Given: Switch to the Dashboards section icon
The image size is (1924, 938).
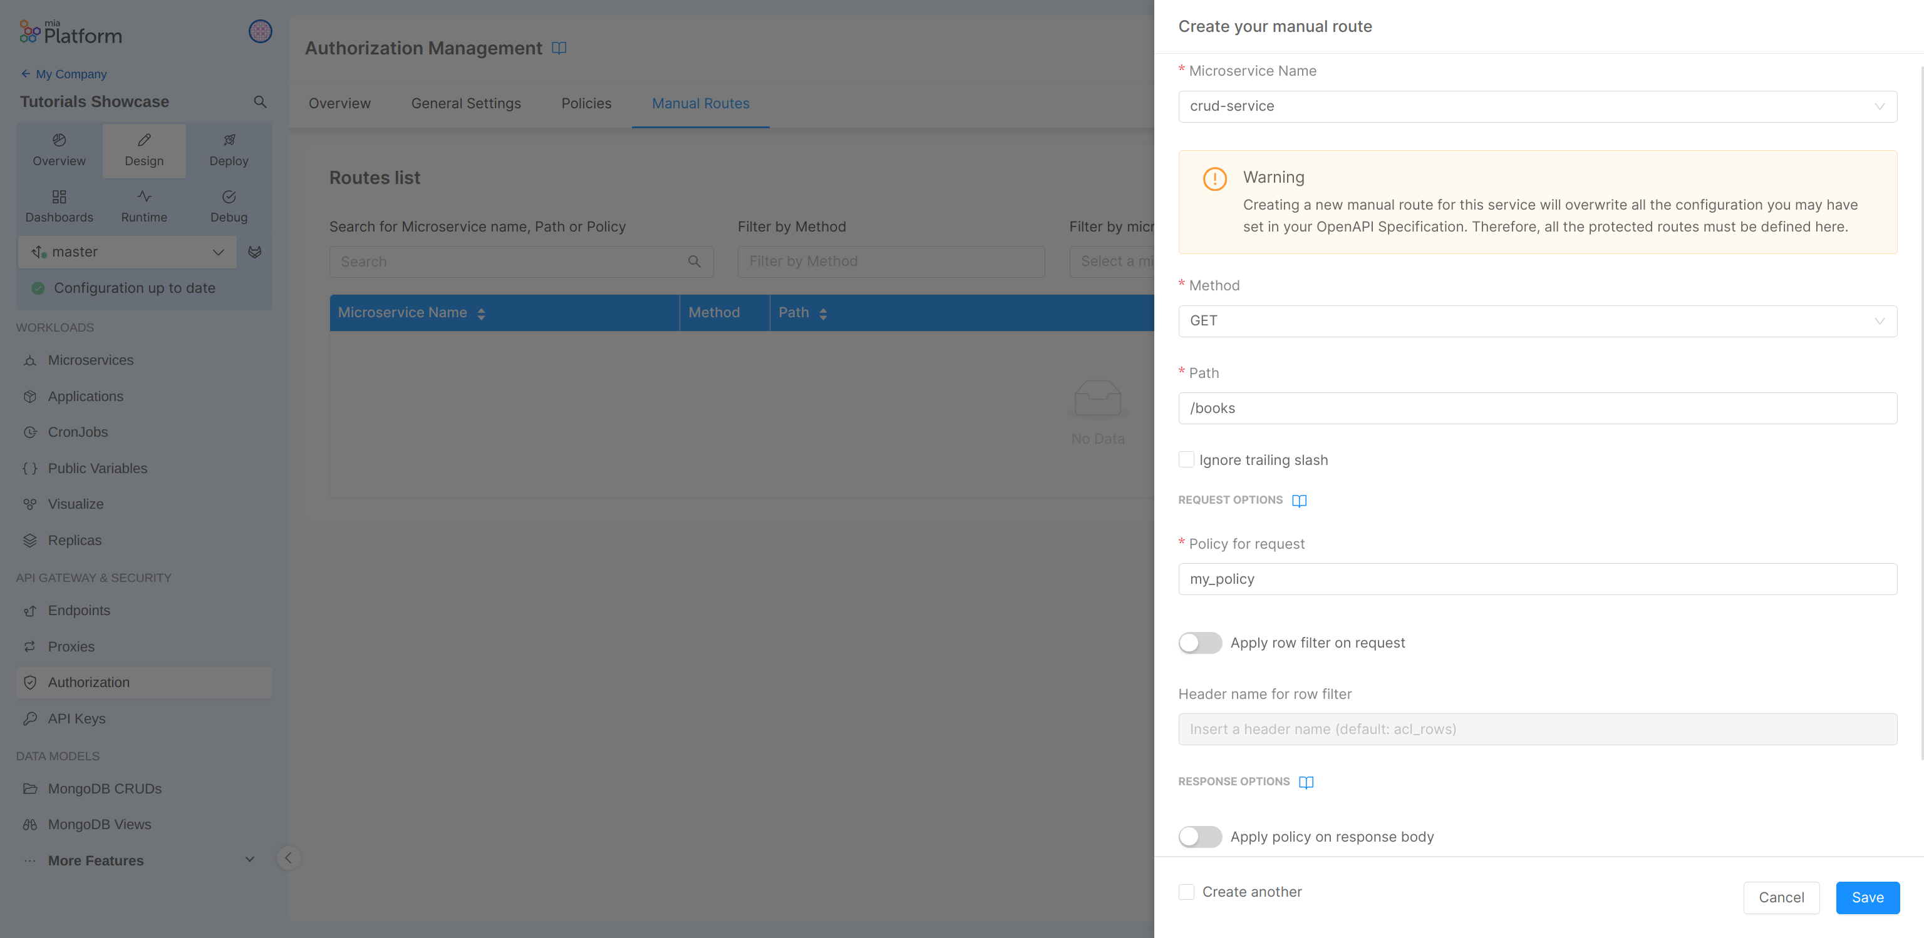Looking at the screenshot, I should (59, 206).
